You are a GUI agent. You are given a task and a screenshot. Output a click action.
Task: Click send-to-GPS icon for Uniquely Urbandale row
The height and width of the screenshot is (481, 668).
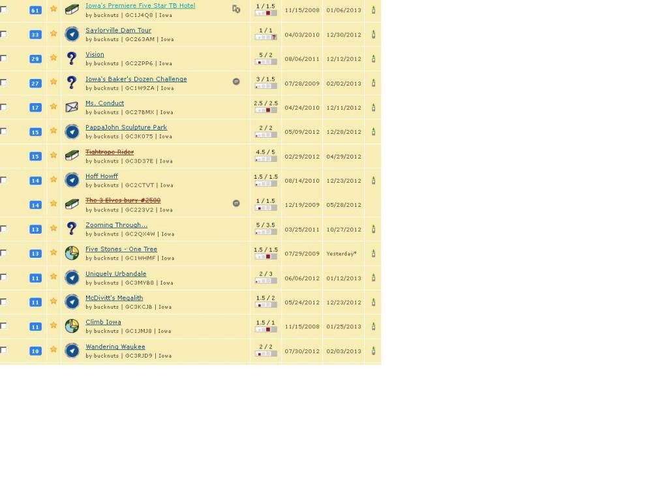373,278
